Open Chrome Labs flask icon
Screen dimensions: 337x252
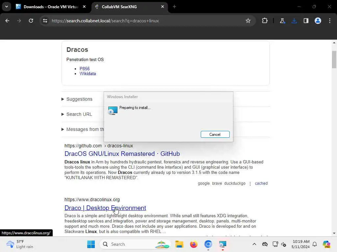tap(282, 21)
